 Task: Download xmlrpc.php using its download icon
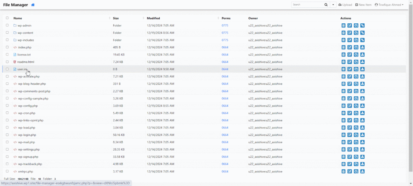pyautogui.click(x=363, y=172)
